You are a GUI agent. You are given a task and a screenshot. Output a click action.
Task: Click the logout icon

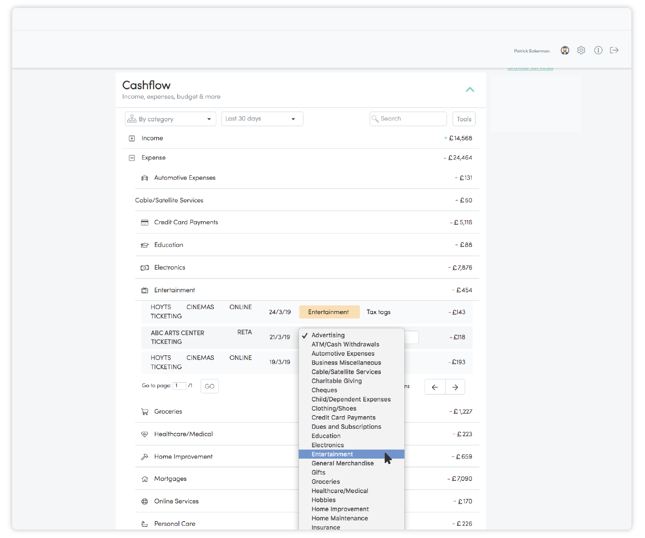click(x=614, y=50)
